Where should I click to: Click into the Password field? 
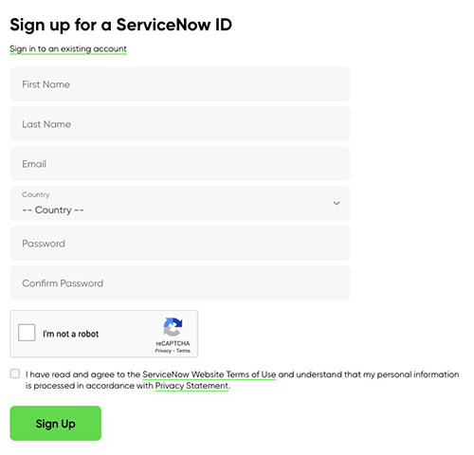pyautogui.click(x=180, y=244)
